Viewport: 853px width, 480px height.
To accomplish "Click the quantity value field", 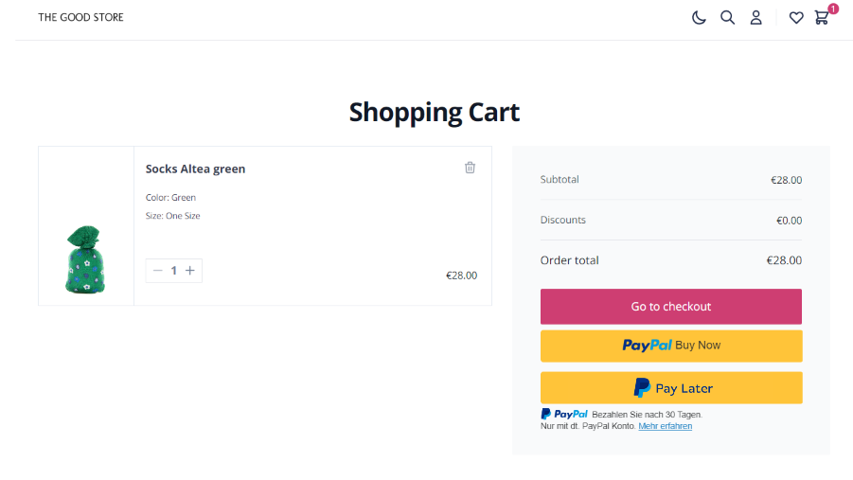I will 173,271.
